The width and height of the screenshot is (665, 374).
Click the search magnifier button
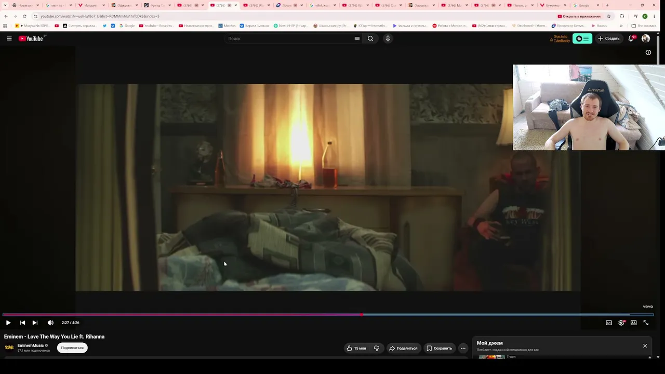(x=370, y=38)
